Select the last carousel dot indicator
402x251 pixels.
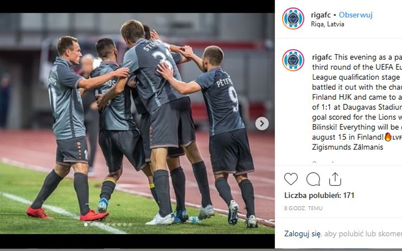pyautogui.click(x=130, y=224)
